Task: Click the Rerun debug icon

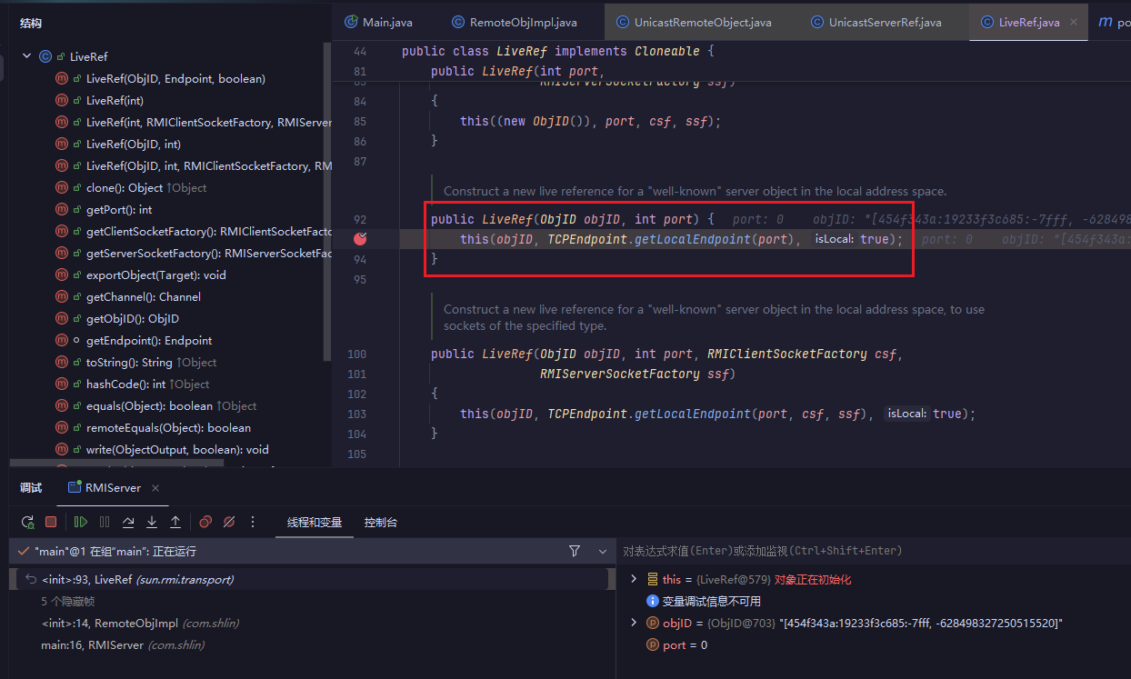Action: (28, 522)
